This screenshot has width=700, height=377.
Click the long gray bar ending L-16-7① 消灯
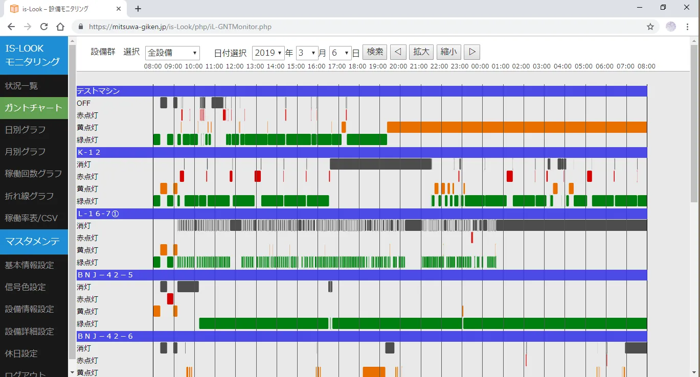572,225
